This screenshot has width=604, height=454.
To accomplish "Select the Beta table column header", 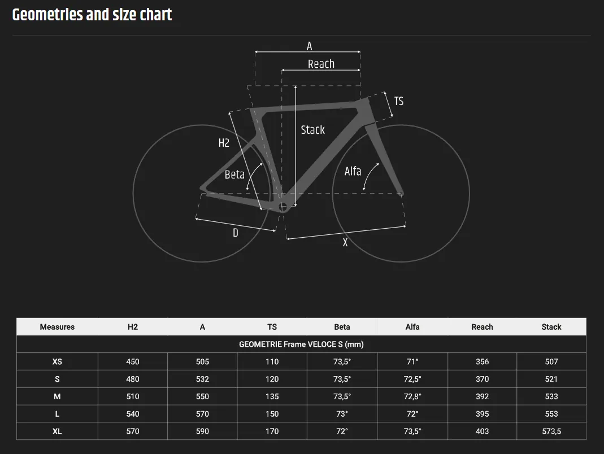I will [x=342, y=327].
